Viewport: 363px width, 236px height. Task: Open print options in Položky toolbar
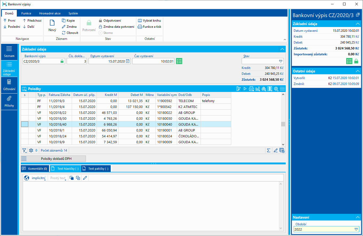(251, 89)
